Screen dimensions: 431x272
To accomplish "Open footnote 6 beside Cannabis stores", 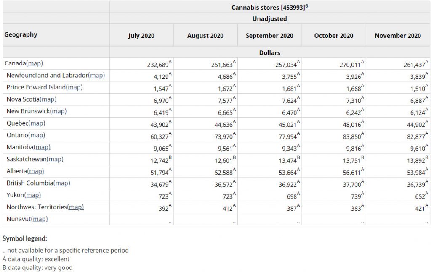I will [x=307, y=6].
